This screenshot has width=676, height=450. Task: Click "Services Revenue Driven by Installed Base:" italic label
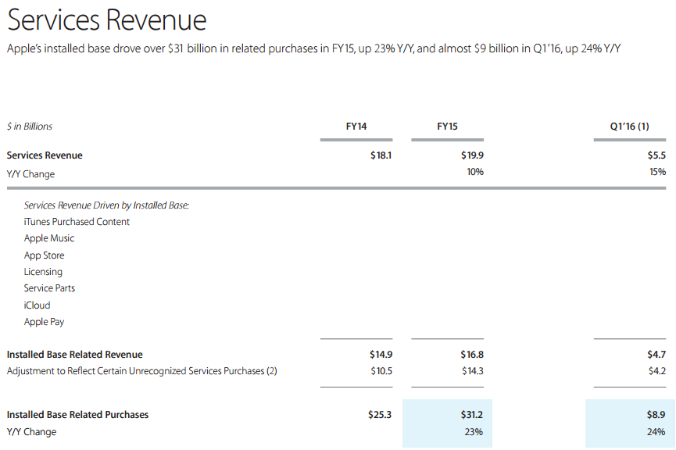(106, 205)
